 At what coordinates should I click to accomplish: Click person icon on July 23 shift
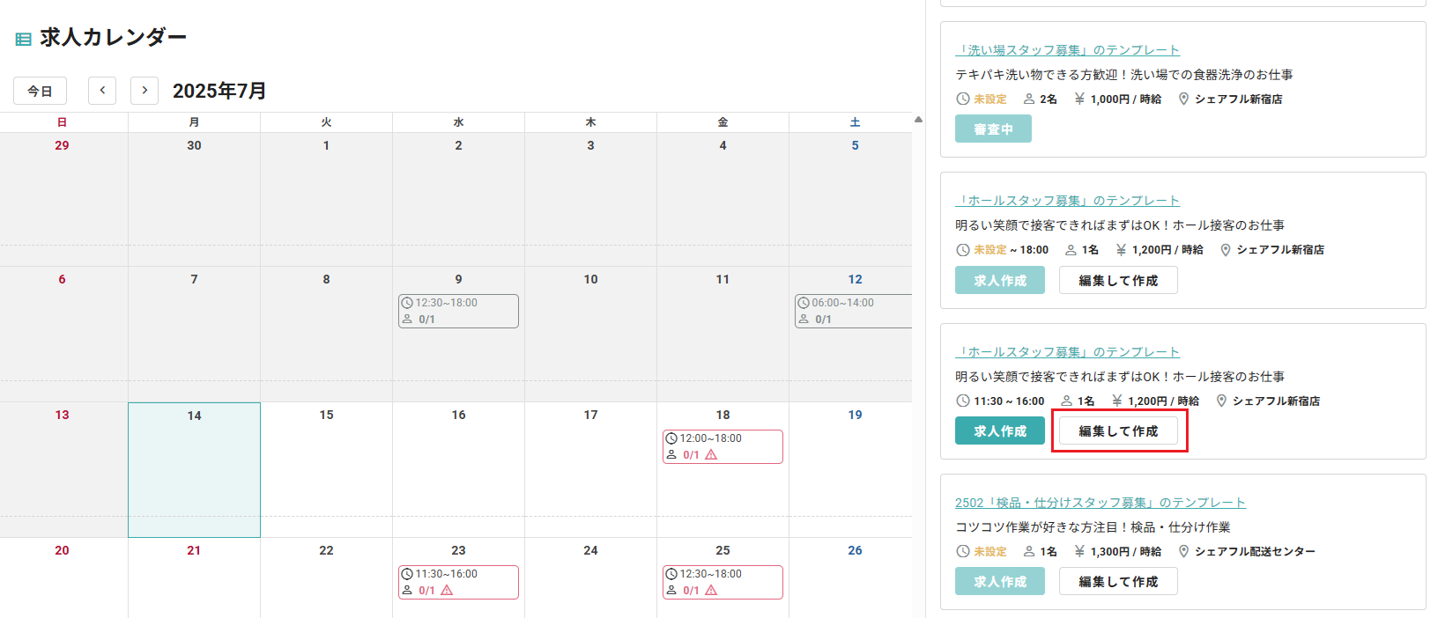pos(407,590)
